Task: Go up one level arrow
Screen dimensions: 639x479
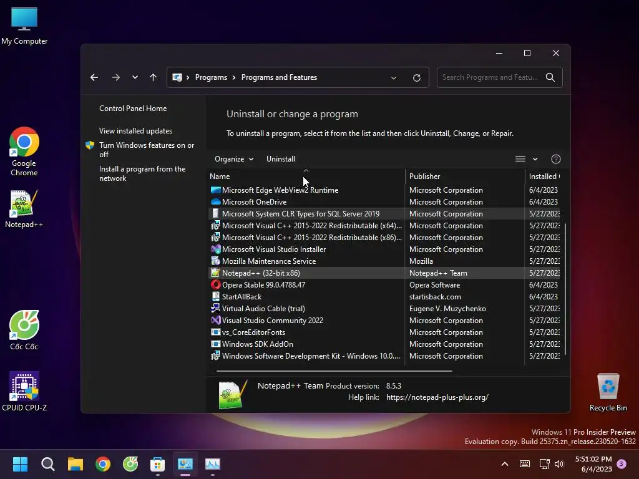Action: 154,77
